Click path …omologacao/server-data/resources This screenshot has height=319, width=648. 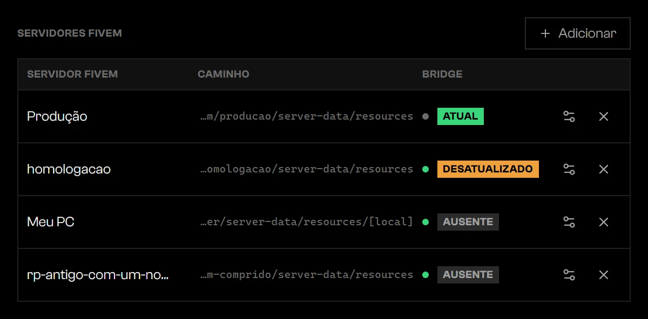coord(307,169)
